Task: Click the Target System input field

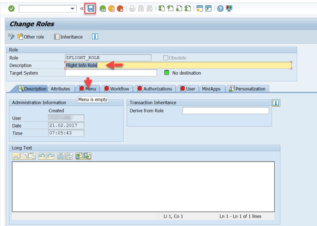Action: [111, 73]
